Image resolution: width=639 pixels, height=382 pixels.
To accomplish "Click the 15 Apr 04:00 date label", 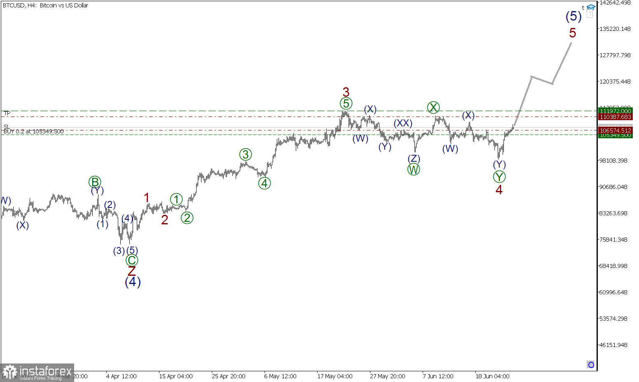I will pyautogui.click(x=176, y=376).
